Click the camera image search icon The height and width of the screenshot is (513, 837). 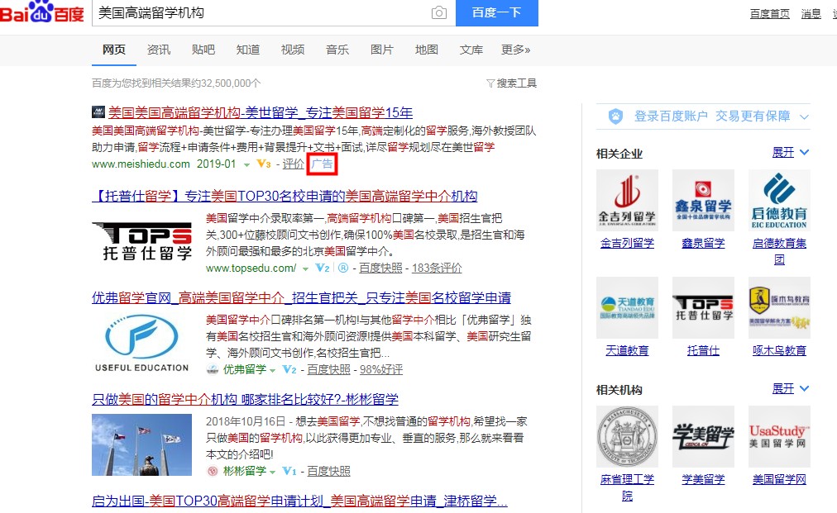[x=438, y=13]
